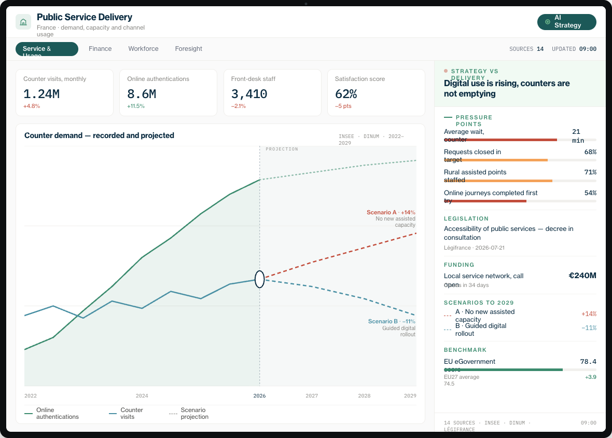Select scenario A · No new assisted capacity
The width and height of the screenshot is (612, 438).
tap(520, 315)
